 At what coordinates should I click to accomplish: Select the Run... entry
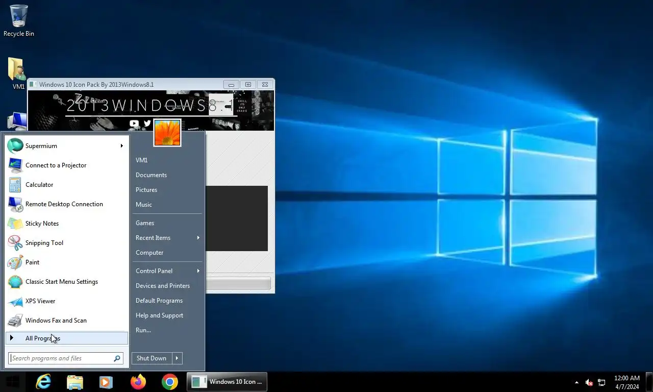click(x=168, y=330)
